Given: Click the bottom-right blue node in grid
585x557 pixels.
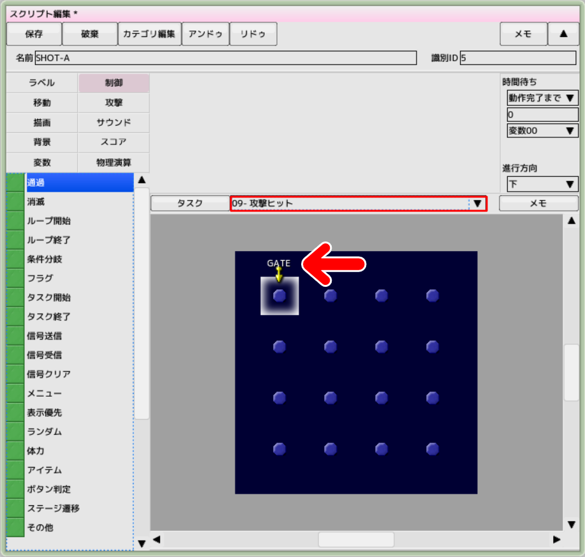Looking at the screenshot, I should point(433,449).
